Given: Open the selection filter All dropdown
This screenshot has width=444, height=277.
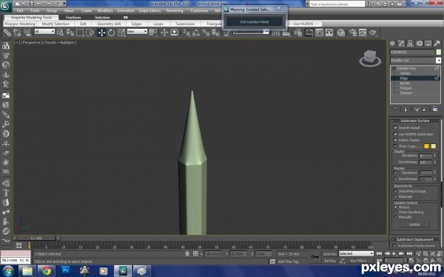Looking at the screenshot, I should point(44,31).
